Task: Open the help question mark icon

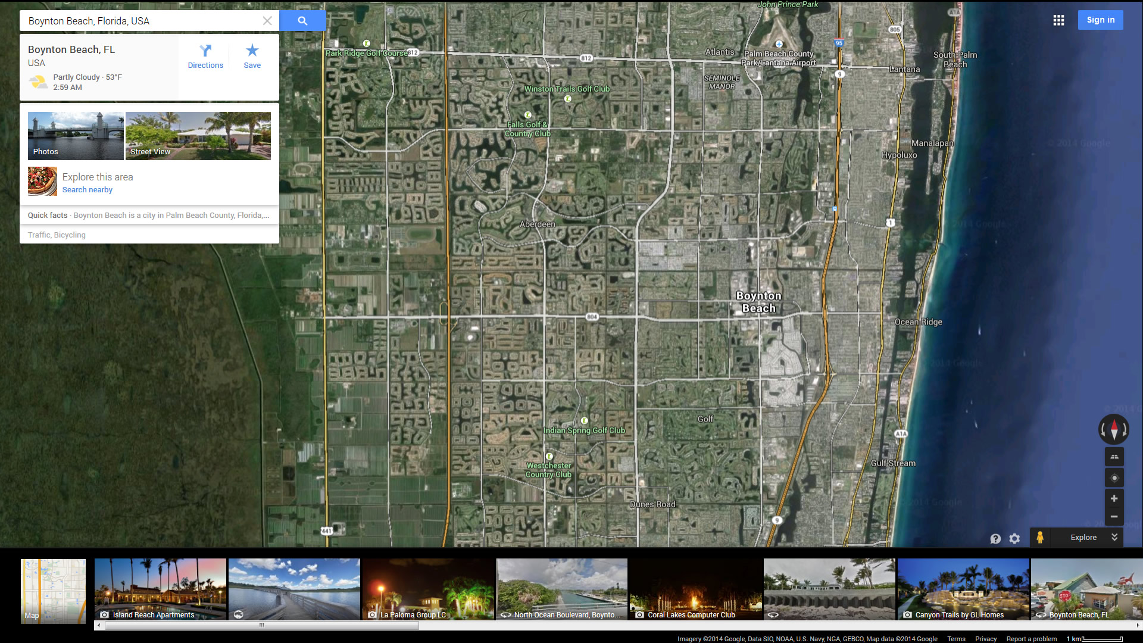Action: click(x=995, y=539)
